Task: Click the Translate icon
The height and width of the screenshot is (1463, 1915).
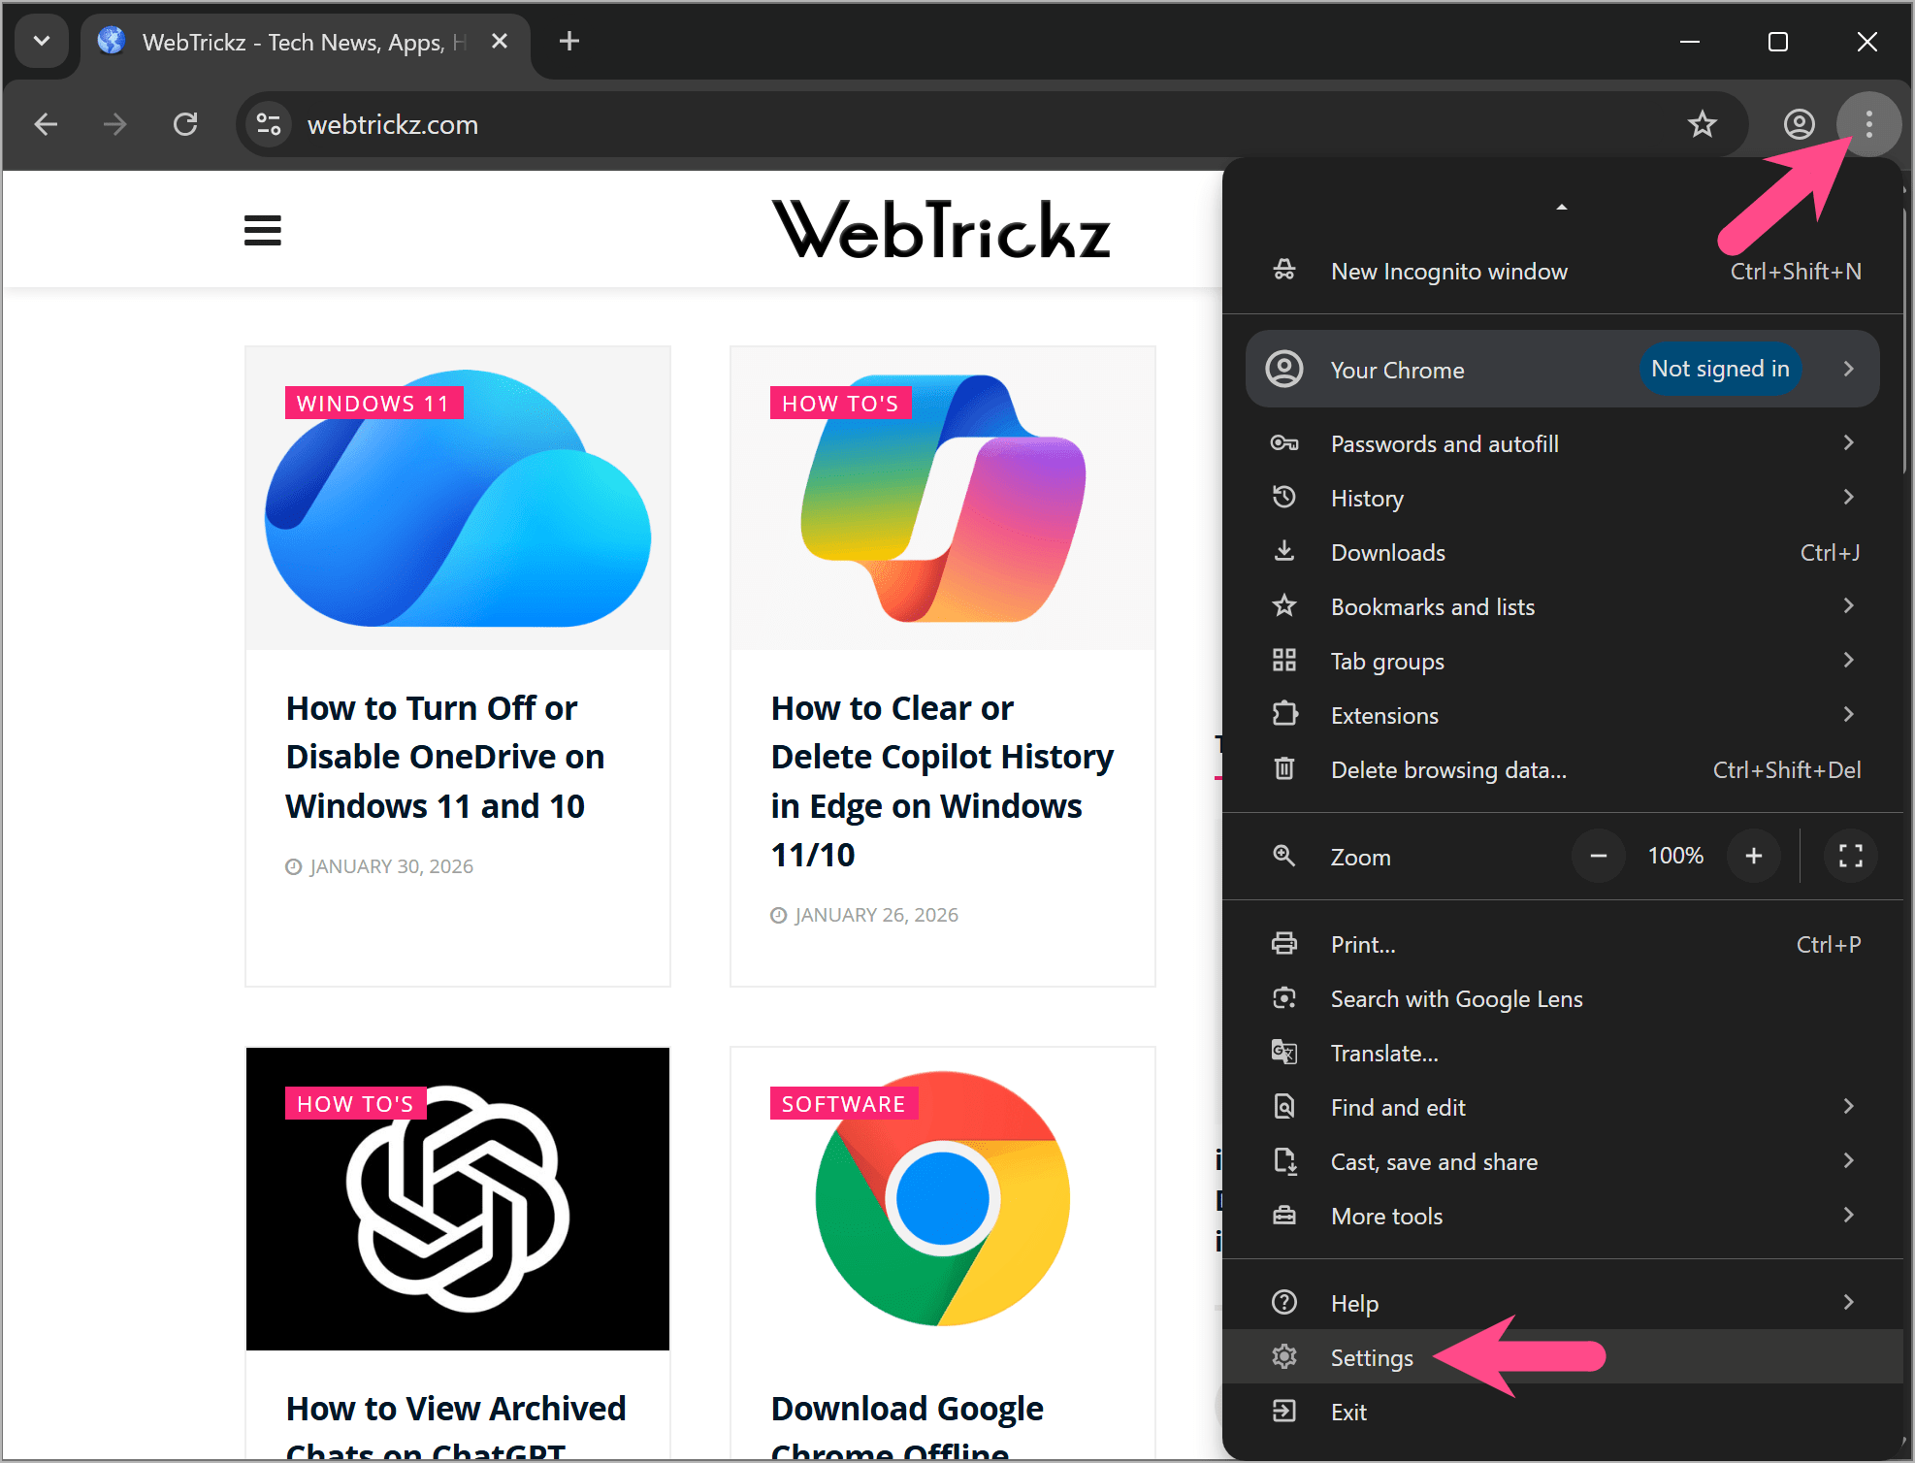Action: click(x=1284, y=1052)
